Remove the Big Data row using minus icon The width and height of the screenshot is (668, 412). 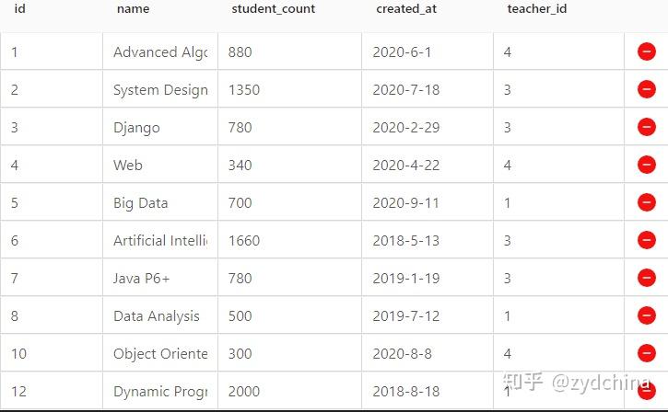click(x=646, y=203)
